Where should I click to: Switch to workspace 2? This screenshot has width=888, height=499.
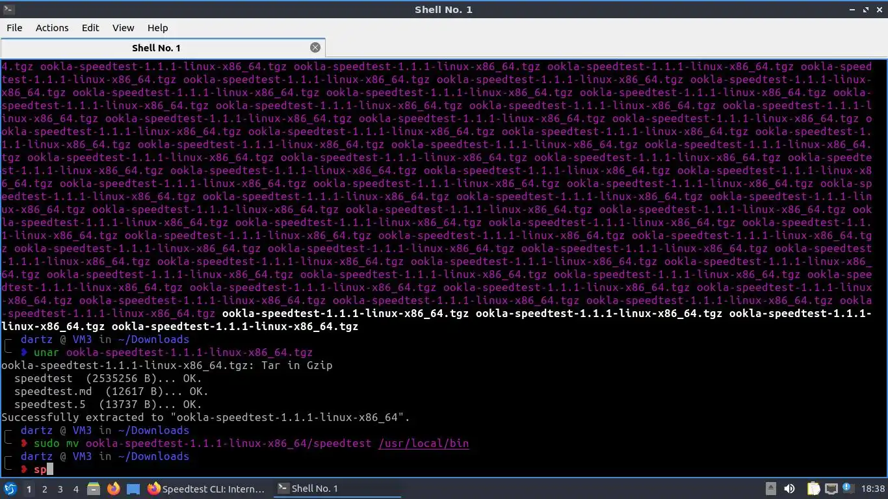tap(44, 489)
